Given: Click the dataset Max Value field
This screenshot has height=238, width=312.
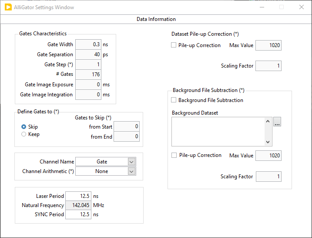Looking at the screenshot, I should 268,45.
